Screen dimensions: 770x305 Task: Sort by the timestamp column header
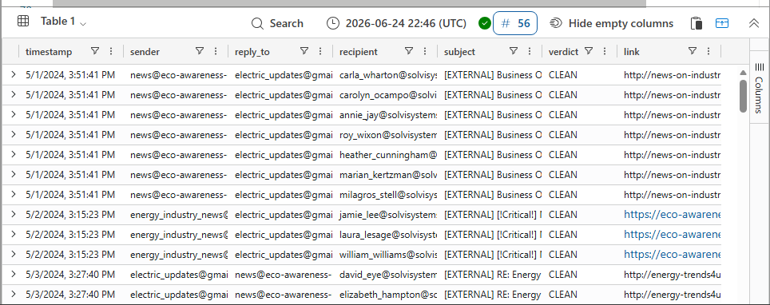[49, 52]
